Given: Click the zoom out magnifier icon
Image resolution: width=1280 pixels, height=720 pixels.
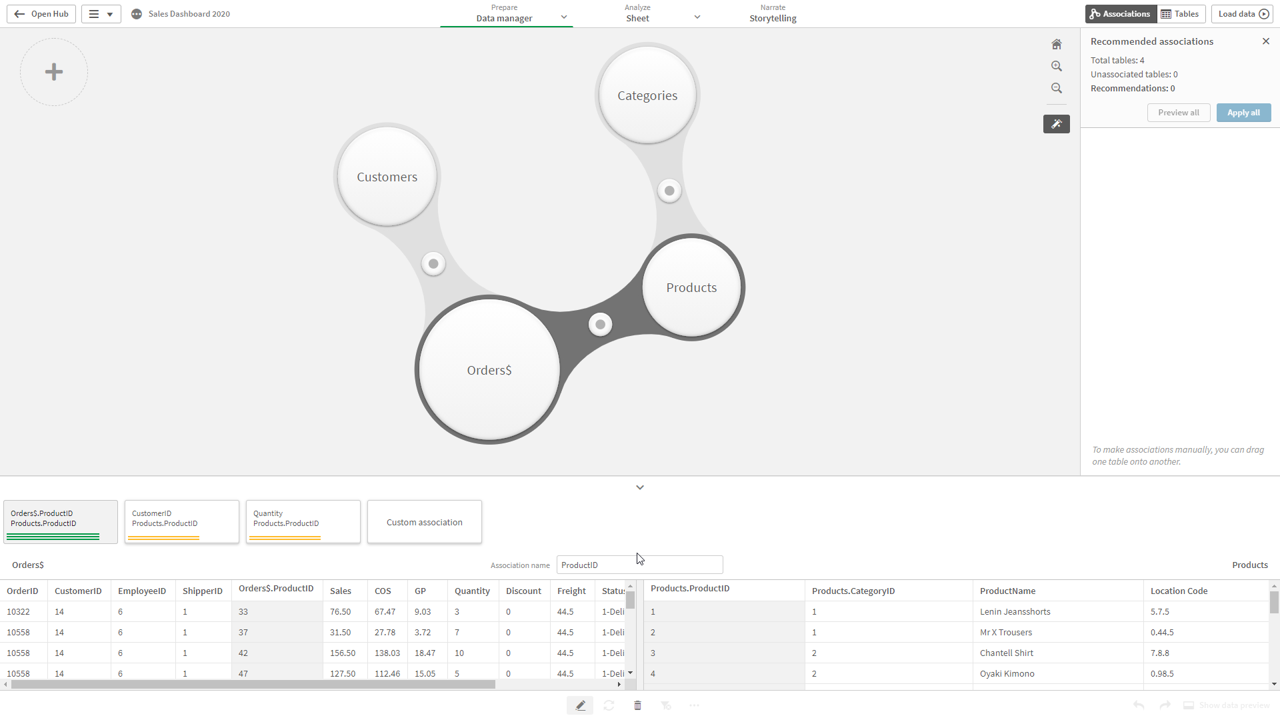Looking at the screenshot, I should 1057,88.
